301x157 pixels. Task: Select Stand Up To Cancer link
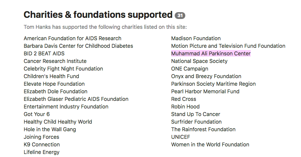pyautogui.click(x=195, y=114)
